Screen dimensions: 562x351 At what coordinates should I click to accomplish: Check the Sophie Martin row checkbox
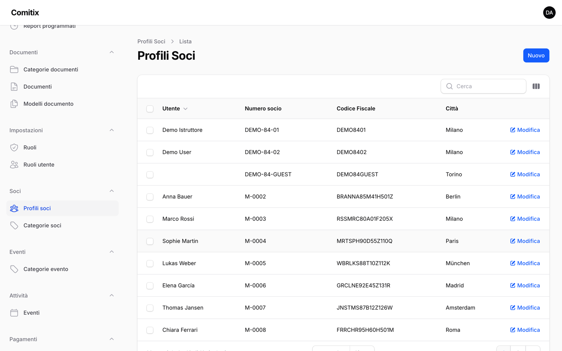150,241
